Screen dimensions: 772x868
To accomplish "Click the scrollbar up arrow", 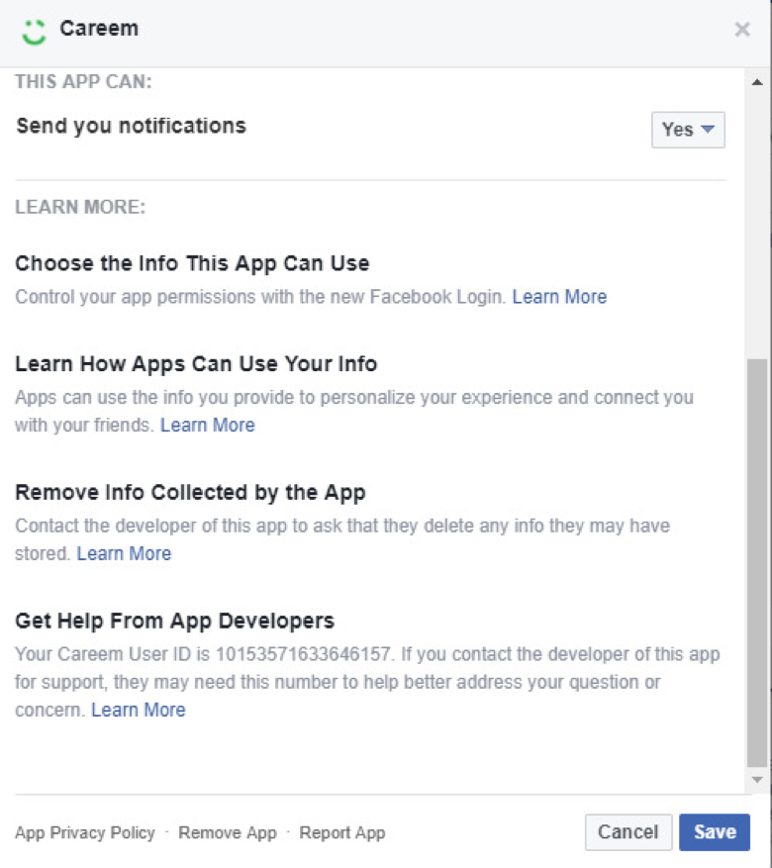I will 757,81.
